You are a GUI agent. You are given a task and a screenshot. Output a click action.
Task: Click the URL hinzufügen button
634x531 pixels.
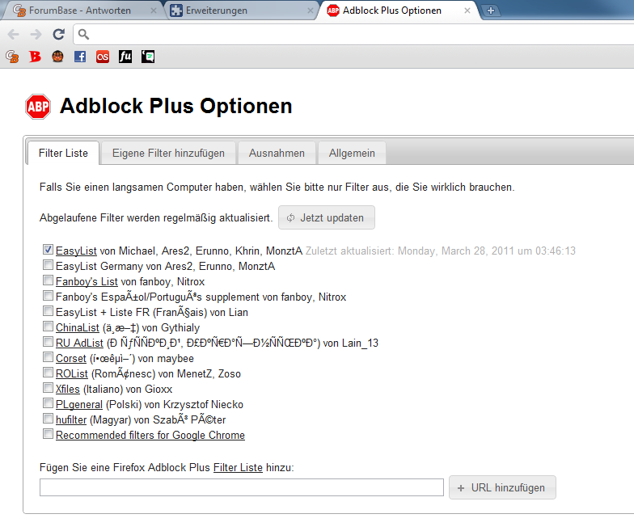coord(503,488)
